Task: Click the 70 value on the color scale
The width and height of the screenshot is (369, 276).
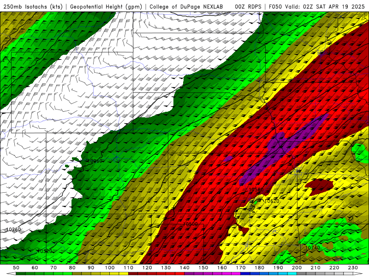Action: pos(54,268)
